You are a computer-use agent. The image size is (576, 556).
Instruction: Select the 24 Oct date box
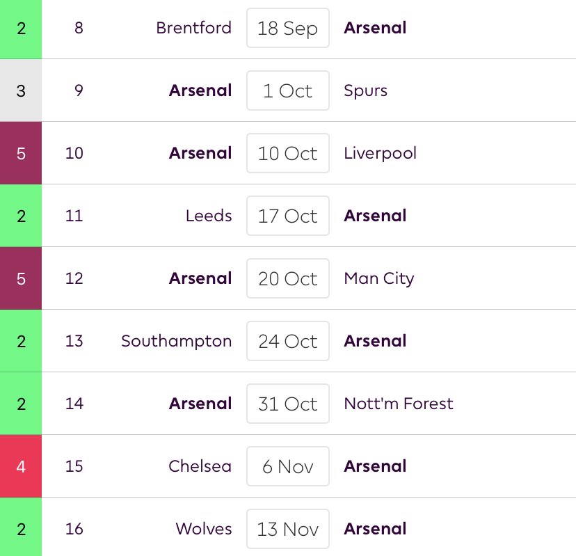287,342
